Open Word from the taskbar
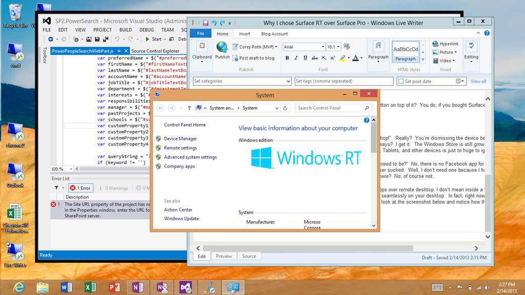 click(66, 287)
